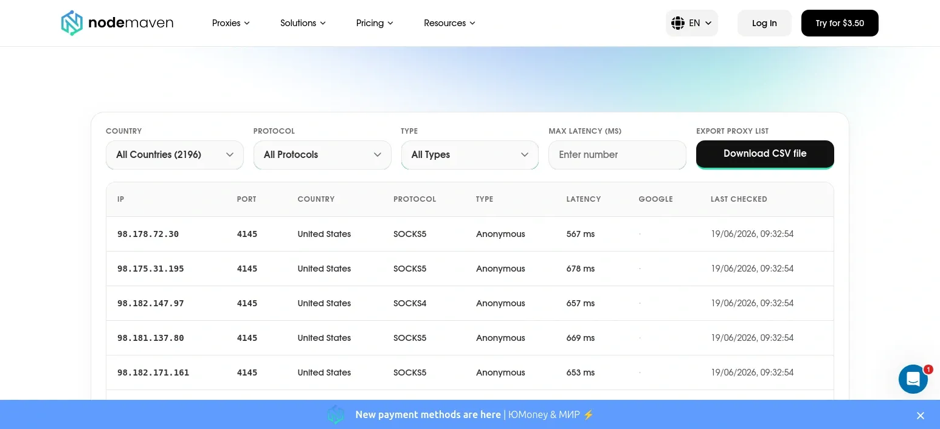Image resolution: width=940 pixels, height=429 pixels.
Task: Select IP address 98.182.147.97
Action: click(151, 303)
